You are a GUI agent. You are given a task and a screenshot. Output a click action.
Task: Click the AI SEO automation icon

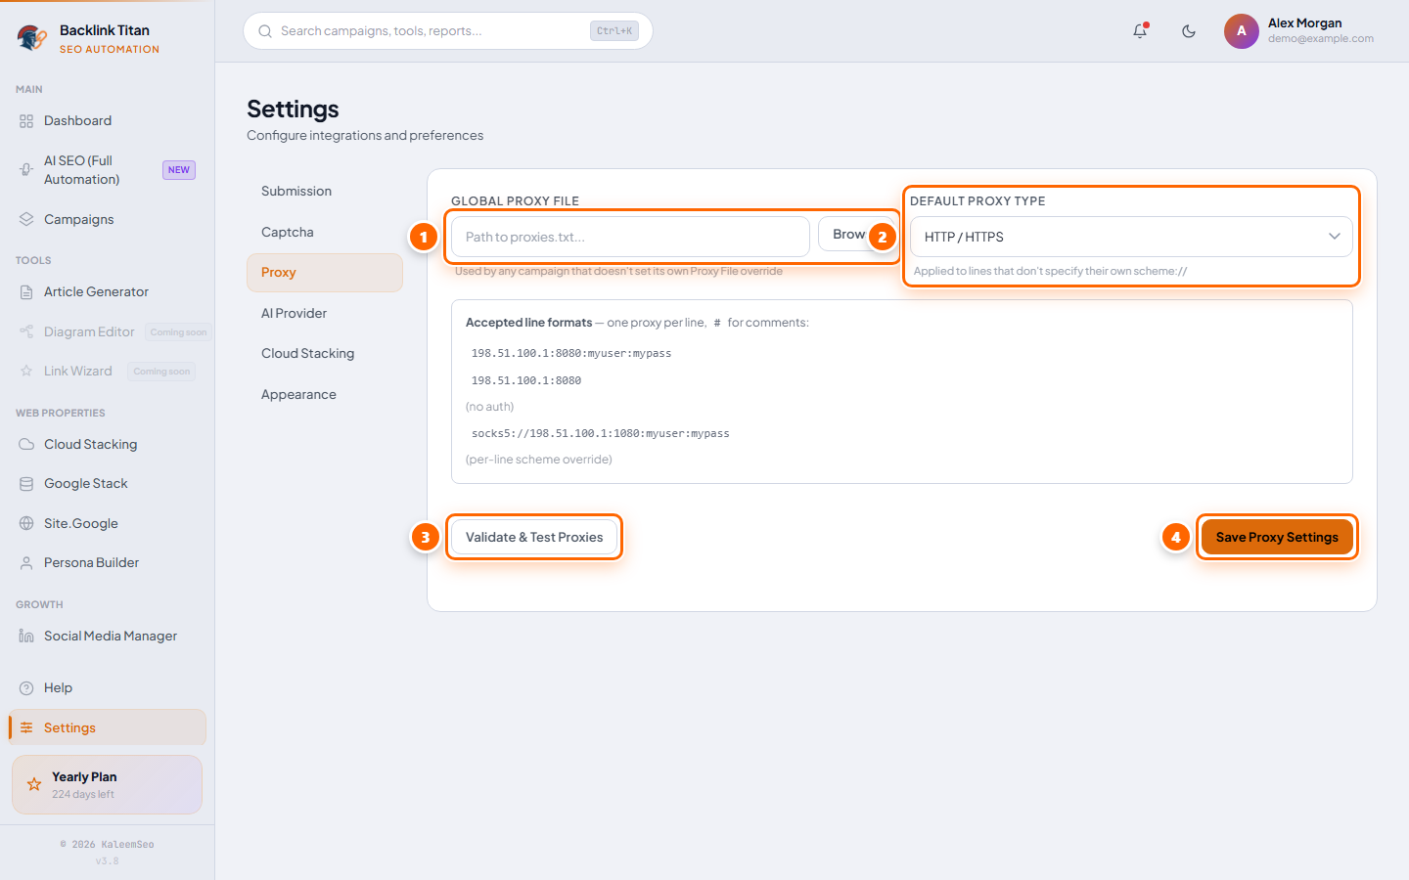26,170
